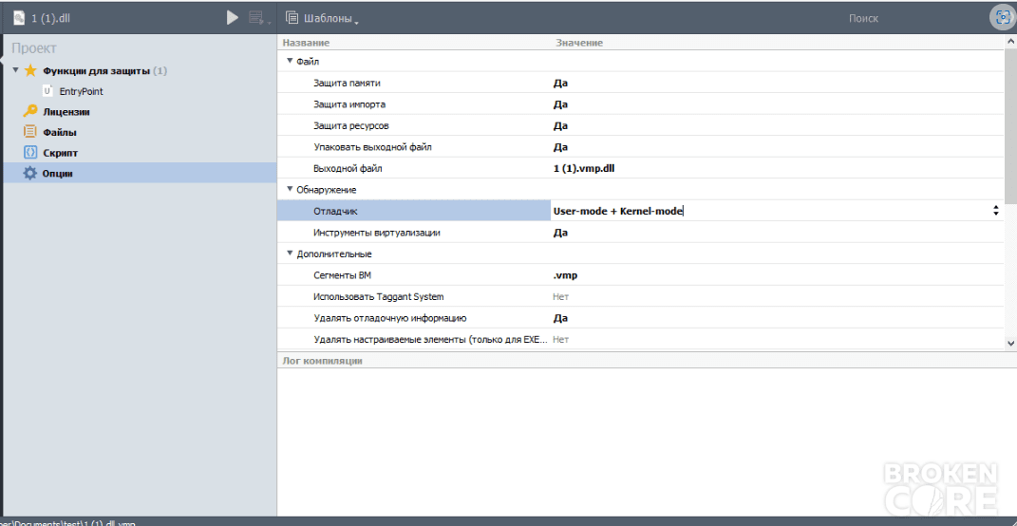Toggle Защита импорта value Да

[560, 104]
